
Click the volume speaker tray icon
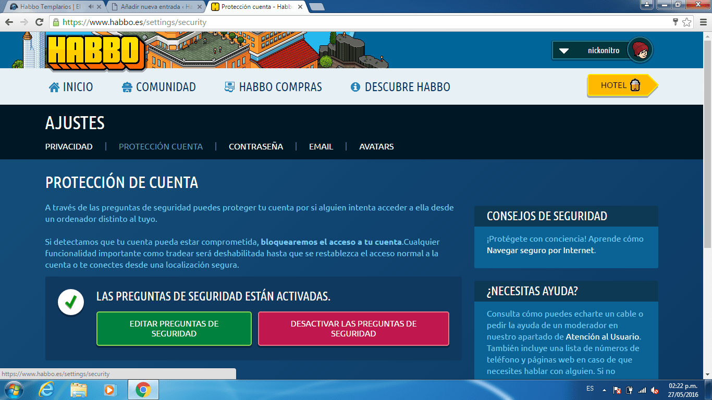click(655, 390)
